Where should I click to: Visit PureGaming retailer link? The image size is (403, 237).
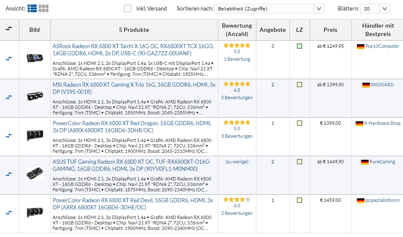click(x=382, y=162)
